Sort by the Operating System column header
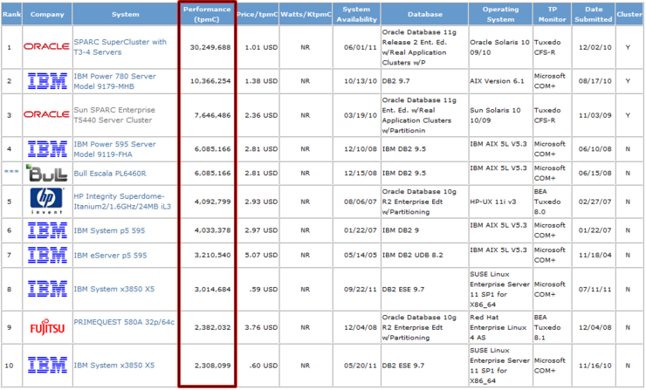The width and height of the screenshot is (646, 390). 500,14
